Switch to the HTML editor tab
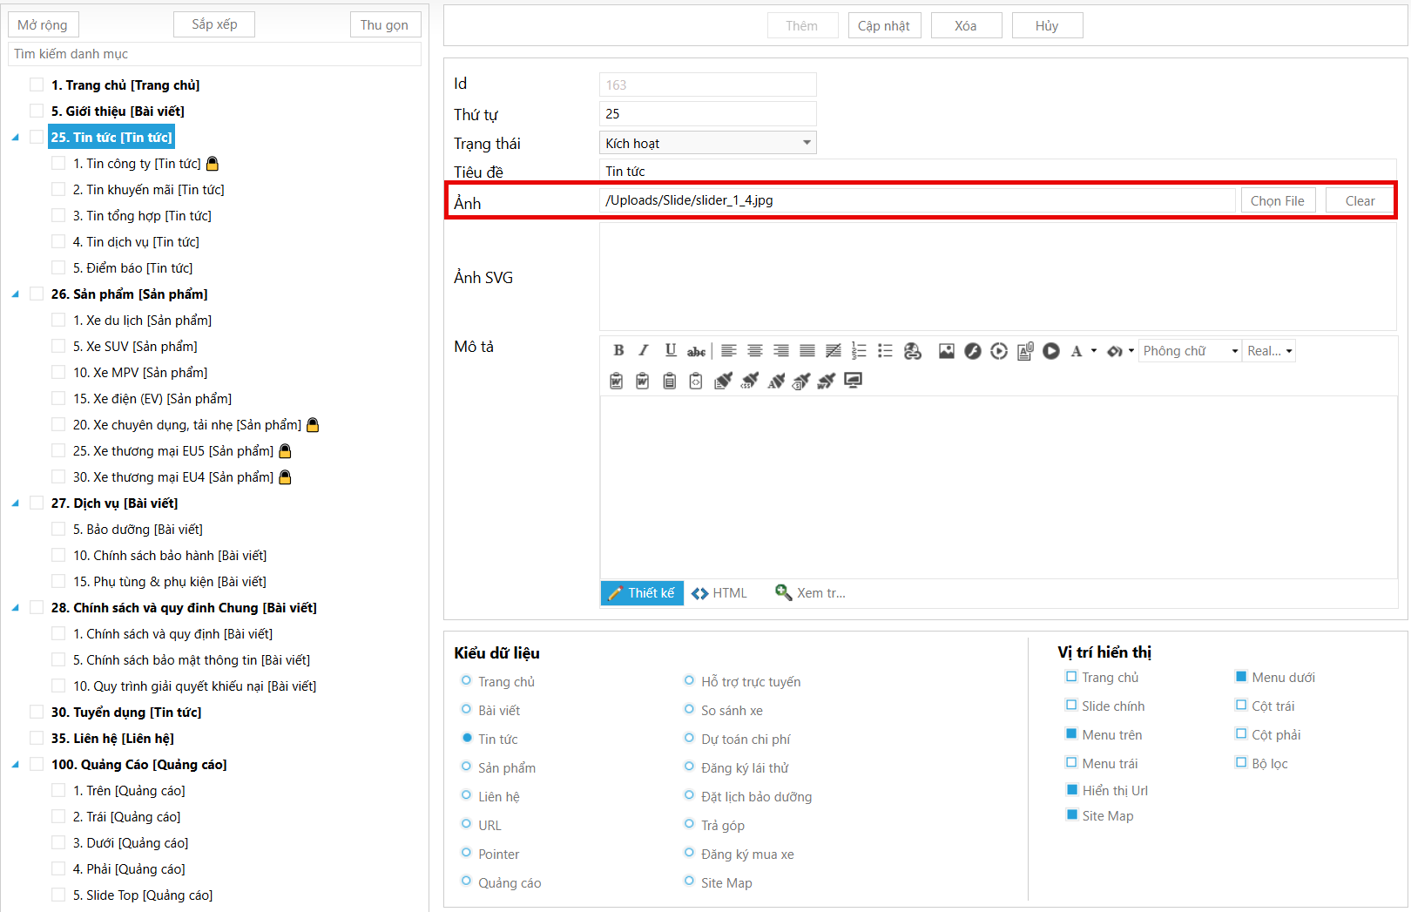 coord(719,593)
